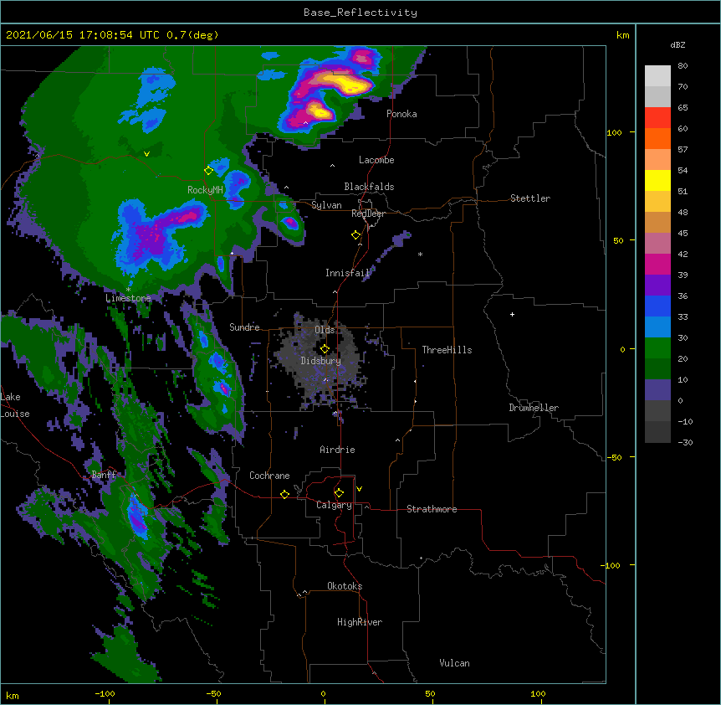
Task: Click the dBZ legend heading
Action: pos(678,45)
